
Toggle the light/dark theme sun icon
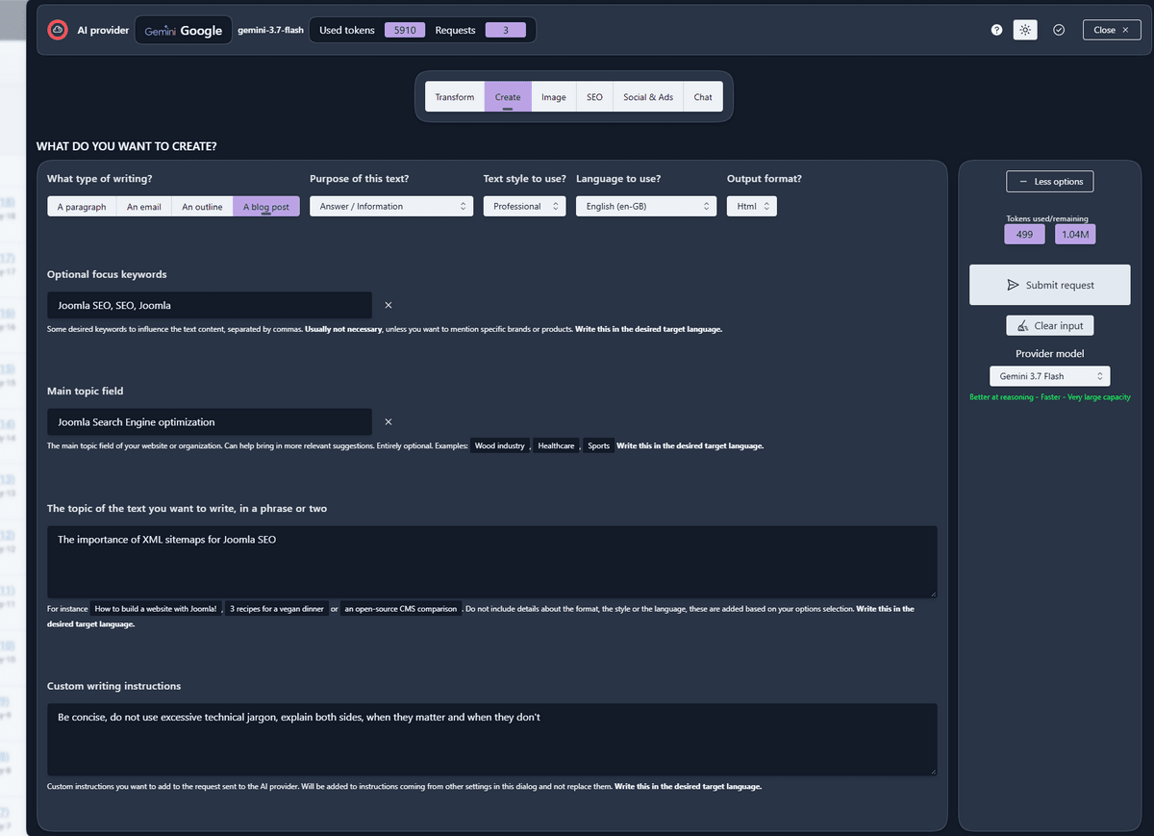[1025, 30]
